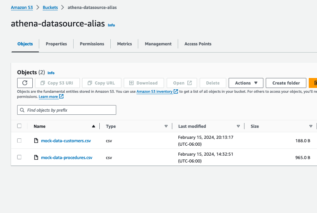The image size is (317, 213).
Task: Click the external link icon after Amazon S3 inventory
Action: coord(176,91)
